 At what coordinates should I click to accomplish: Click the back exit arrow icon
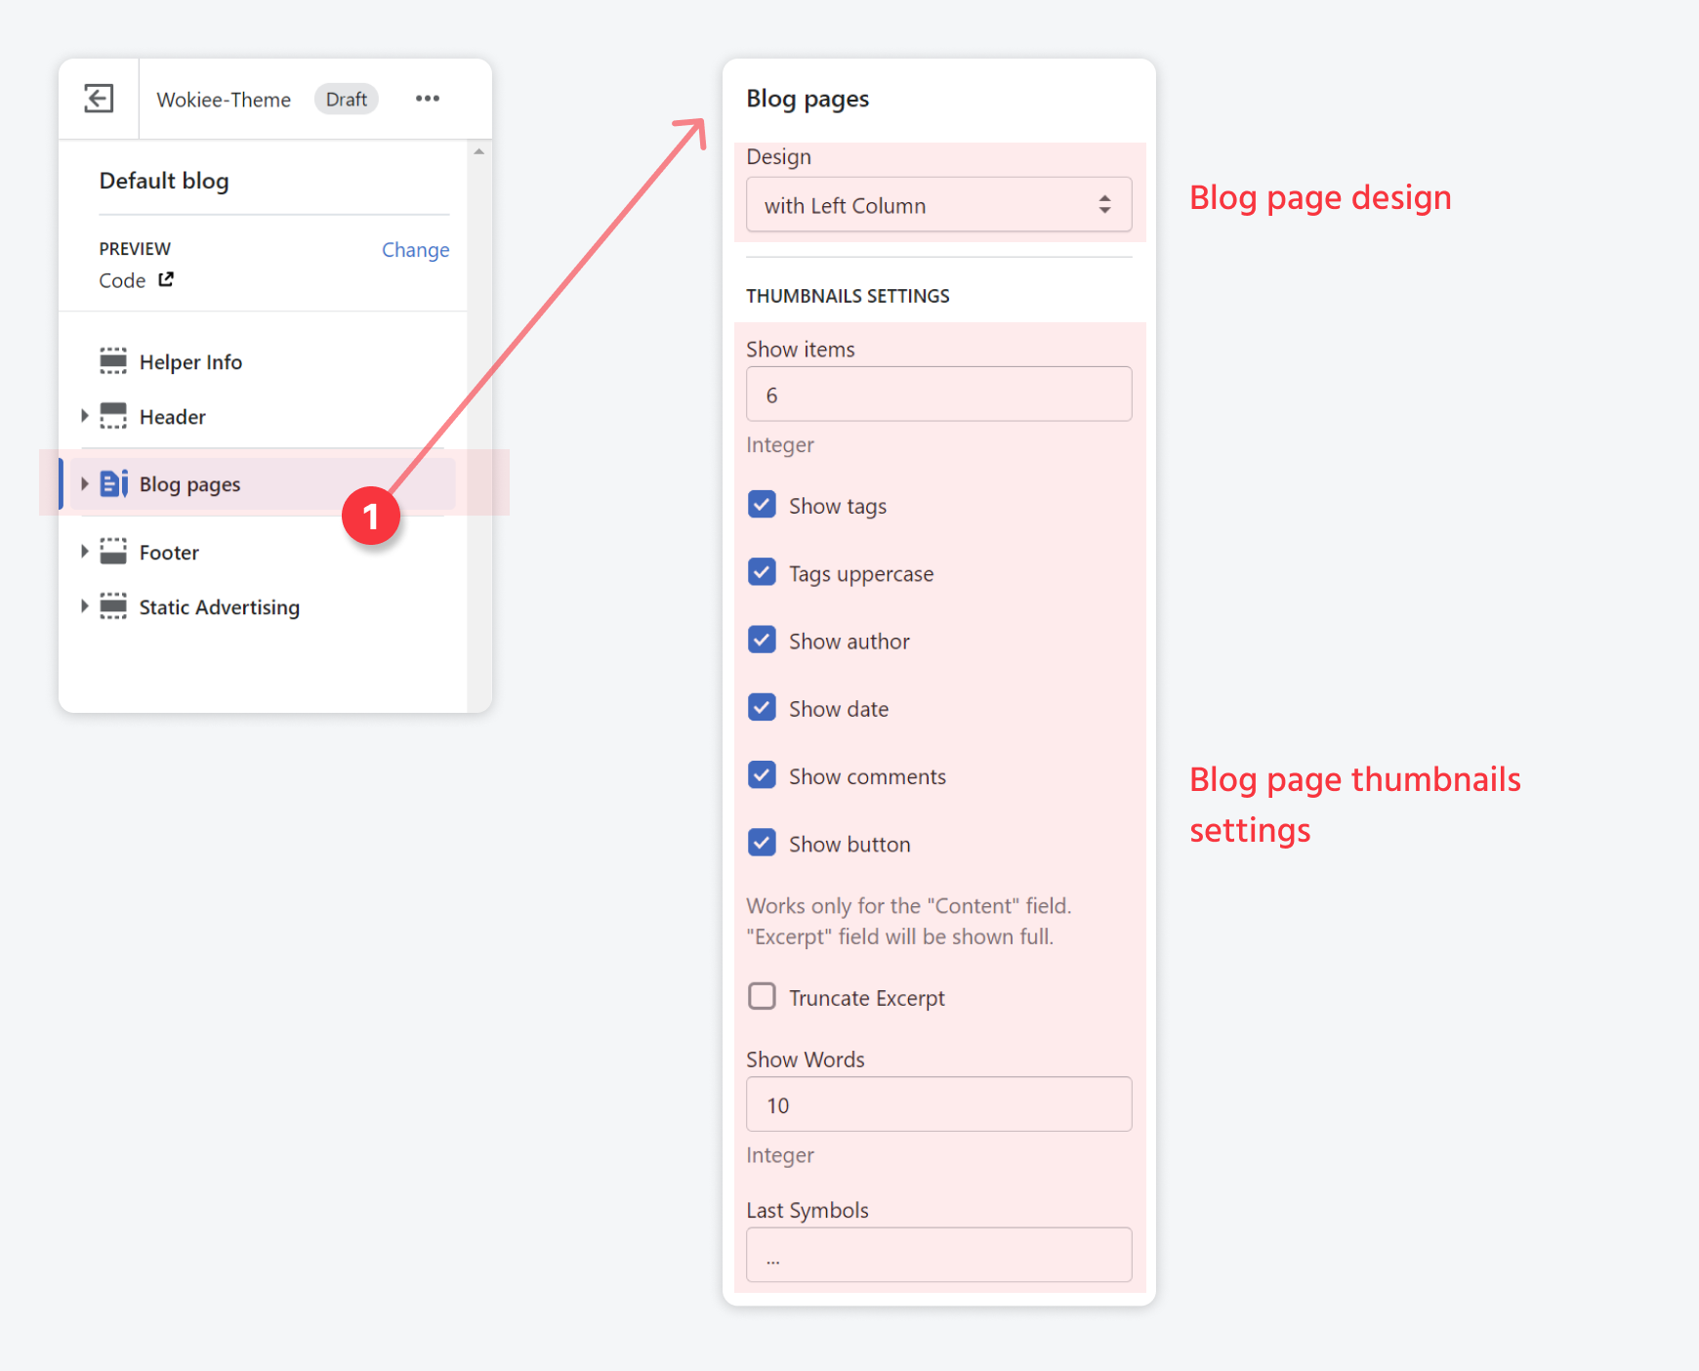[x=99, y=99]
